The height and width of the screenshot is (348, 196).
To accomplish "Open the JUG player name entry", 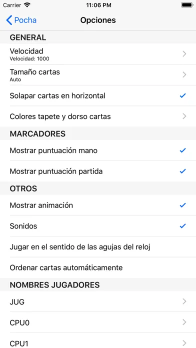I will coord(98,301).
